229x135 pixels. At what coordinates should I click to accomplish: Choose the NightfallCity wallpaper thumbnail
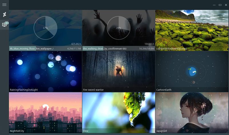[46, 112]
